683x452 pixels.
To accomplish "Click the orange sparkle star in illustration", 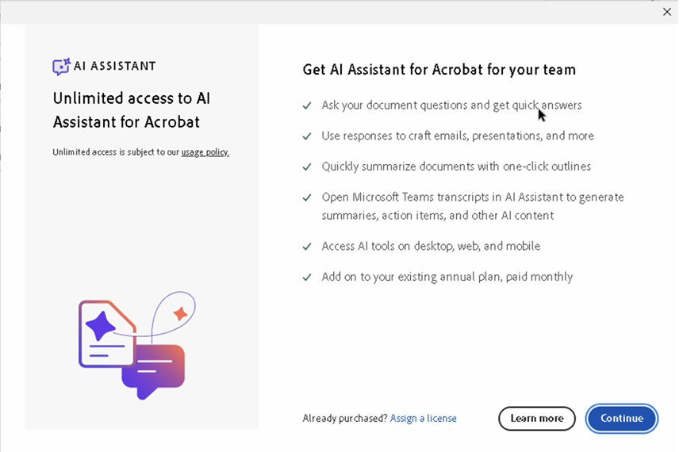I will [x=180, y=314].
